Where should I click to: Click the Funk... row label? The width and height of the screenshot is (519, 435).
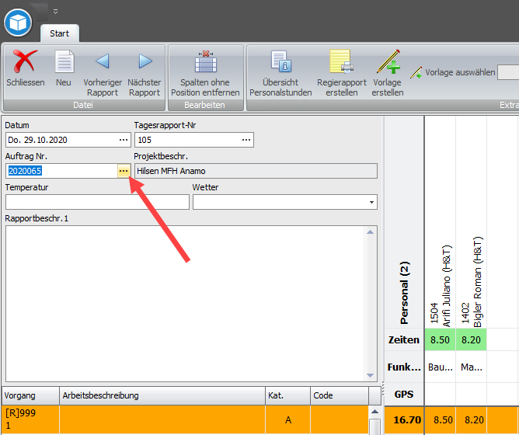pos(404,367)
